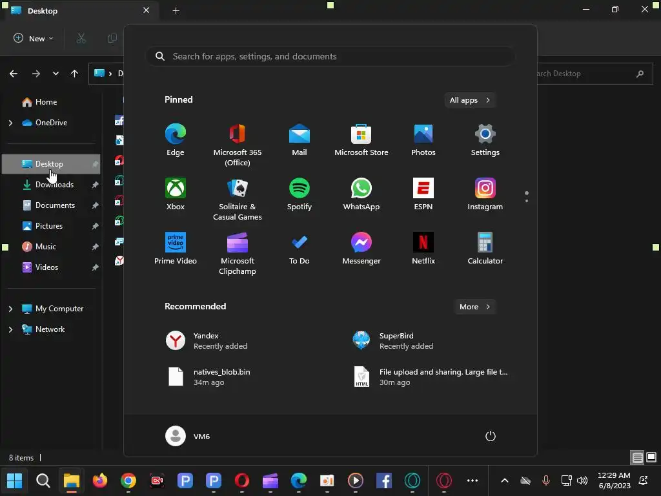Open More recommended items
The width and height of the screenshot is (661, 496).
pyautogui.click(x=474, y=307)
